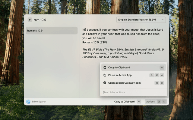
Task: Toggle the Actions button in the footer
Action: point(150,102)
